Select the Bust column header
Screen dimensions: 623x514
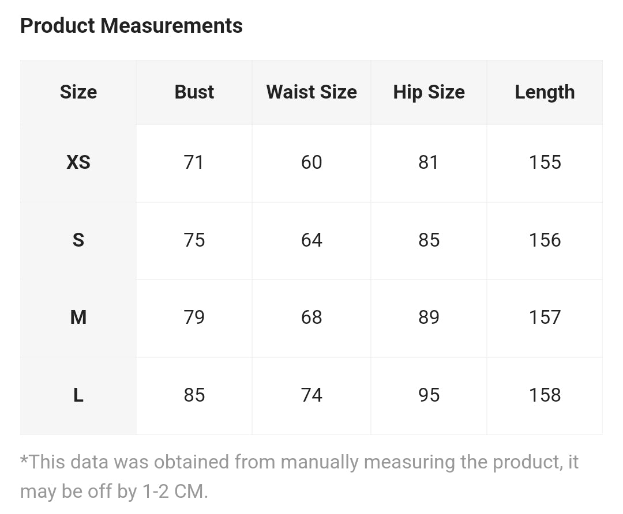[194, 92]
